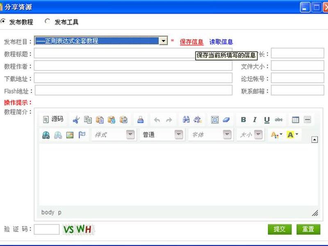The width and height of the screenshot is (328, 246).
Task: Open the 大小 font size dropdown
Action: tap(250, 134)
